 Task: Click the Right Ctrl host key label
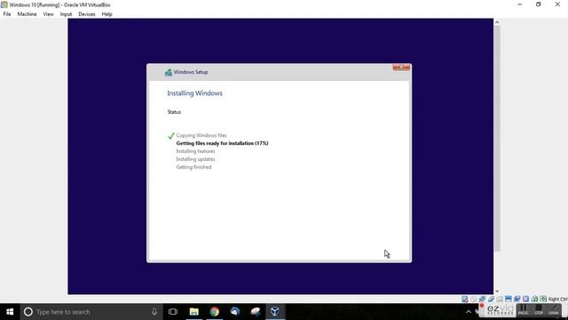click(557, 299)
